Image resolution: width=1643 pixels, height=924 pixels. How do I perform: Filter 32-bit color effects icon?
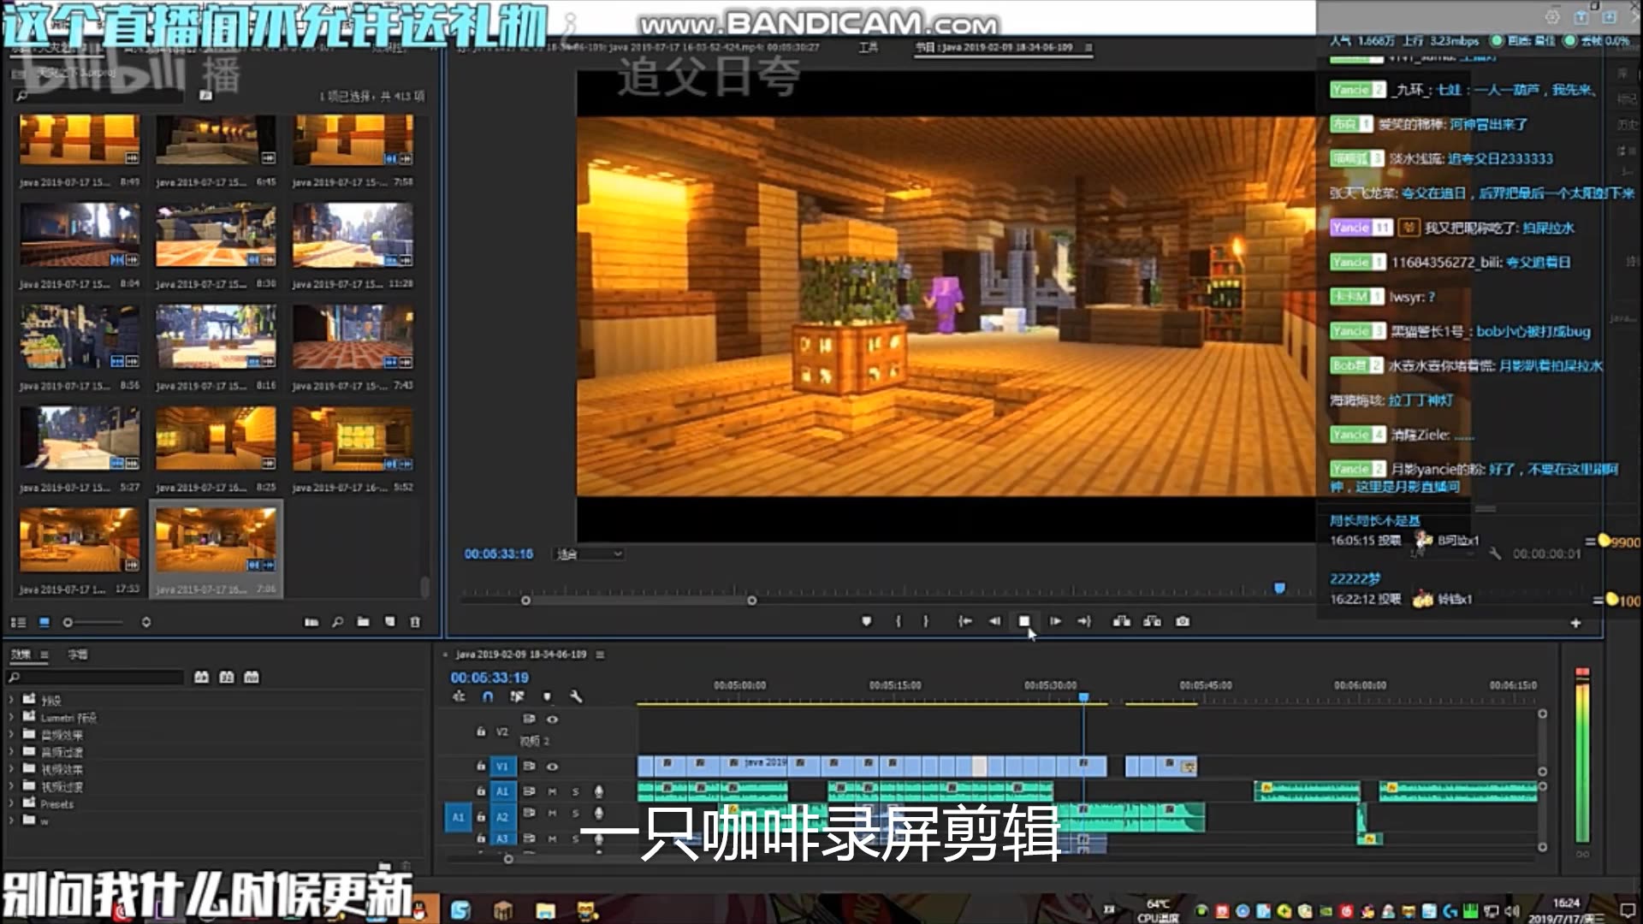coord(227,677)
